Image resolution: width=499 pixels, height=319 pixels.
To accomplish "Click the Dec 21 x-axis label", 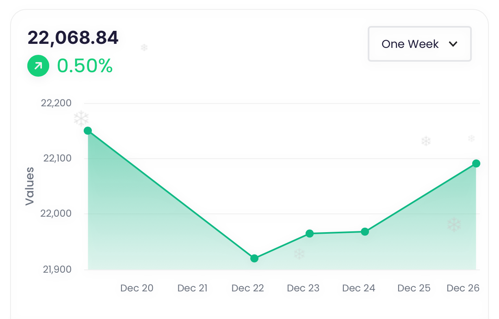I will [193, 288].
